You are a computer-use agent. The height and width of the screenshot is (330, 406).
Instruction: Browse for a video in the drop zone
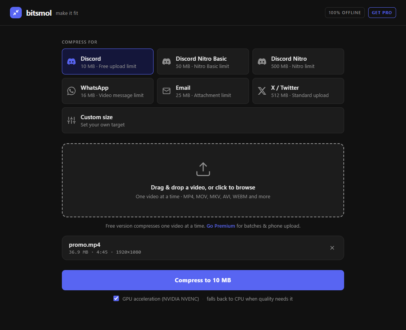pos(203,180)
